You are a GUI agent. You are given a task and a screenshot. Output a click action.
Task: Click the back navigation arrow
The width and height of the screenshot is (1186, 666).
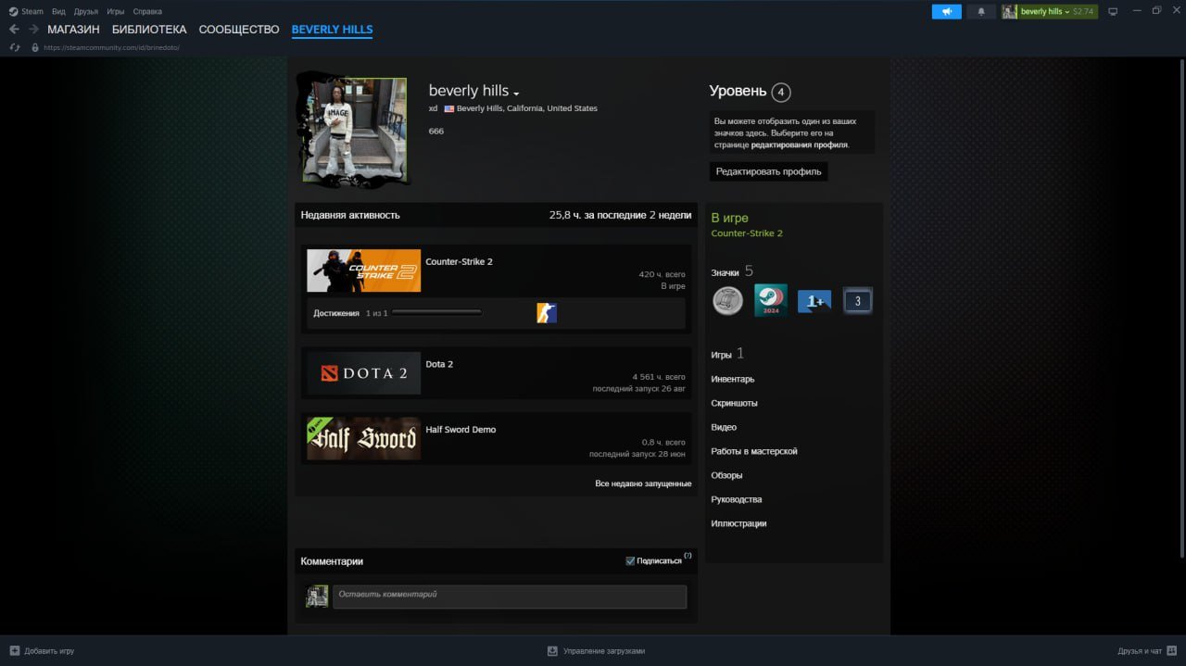pyautogui.click(x=14, y=30)
